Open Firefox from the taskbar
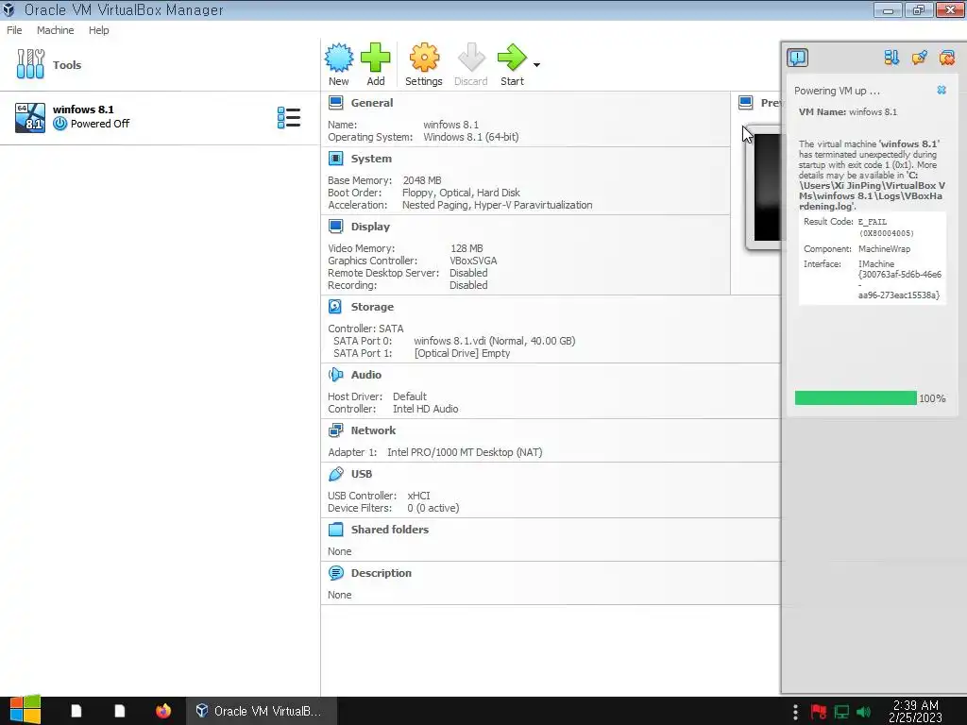 coord(162,711)
